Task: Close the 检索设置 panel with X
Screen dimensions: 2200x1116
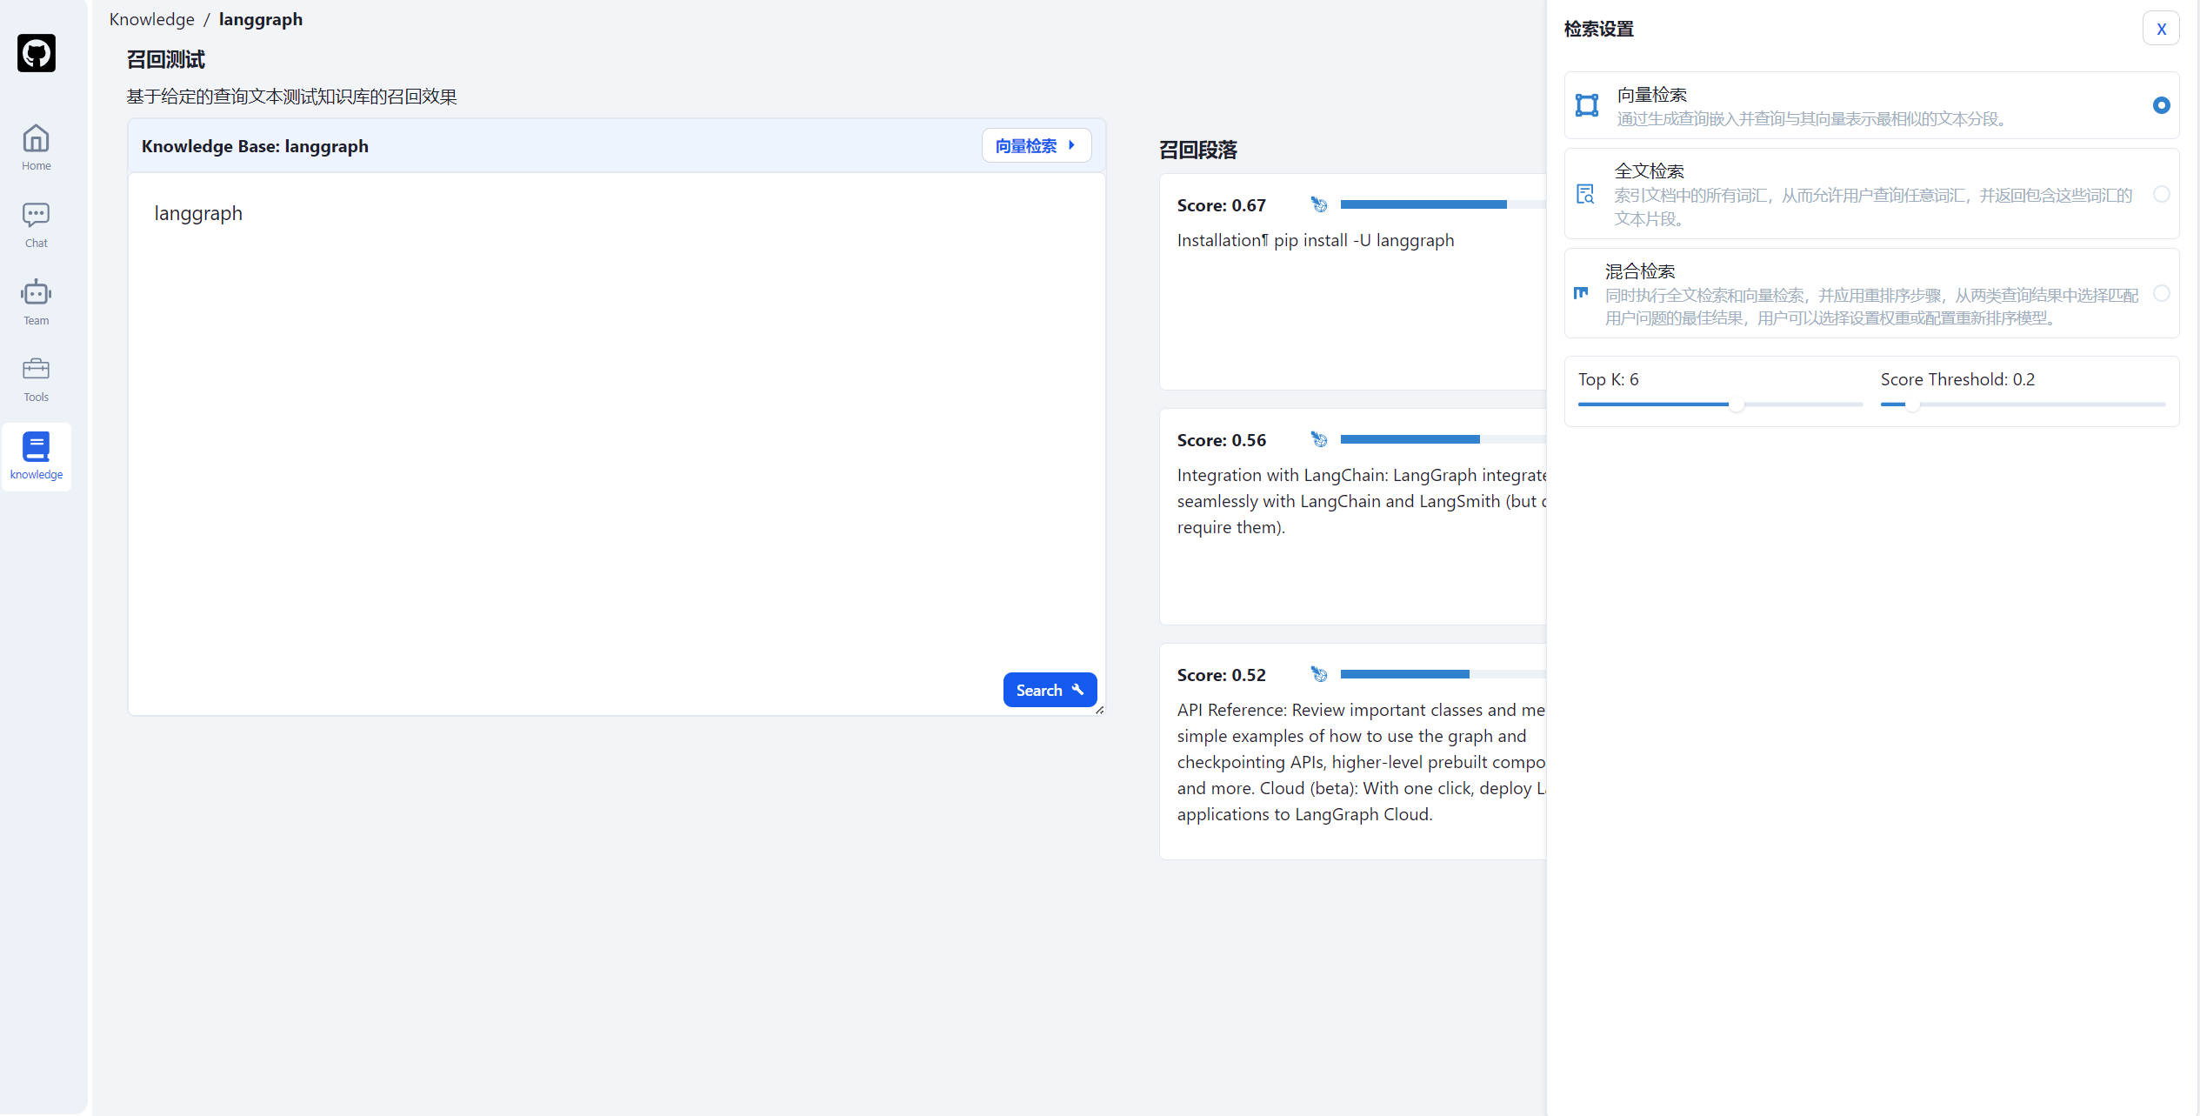Action: tap(2160, 29)
